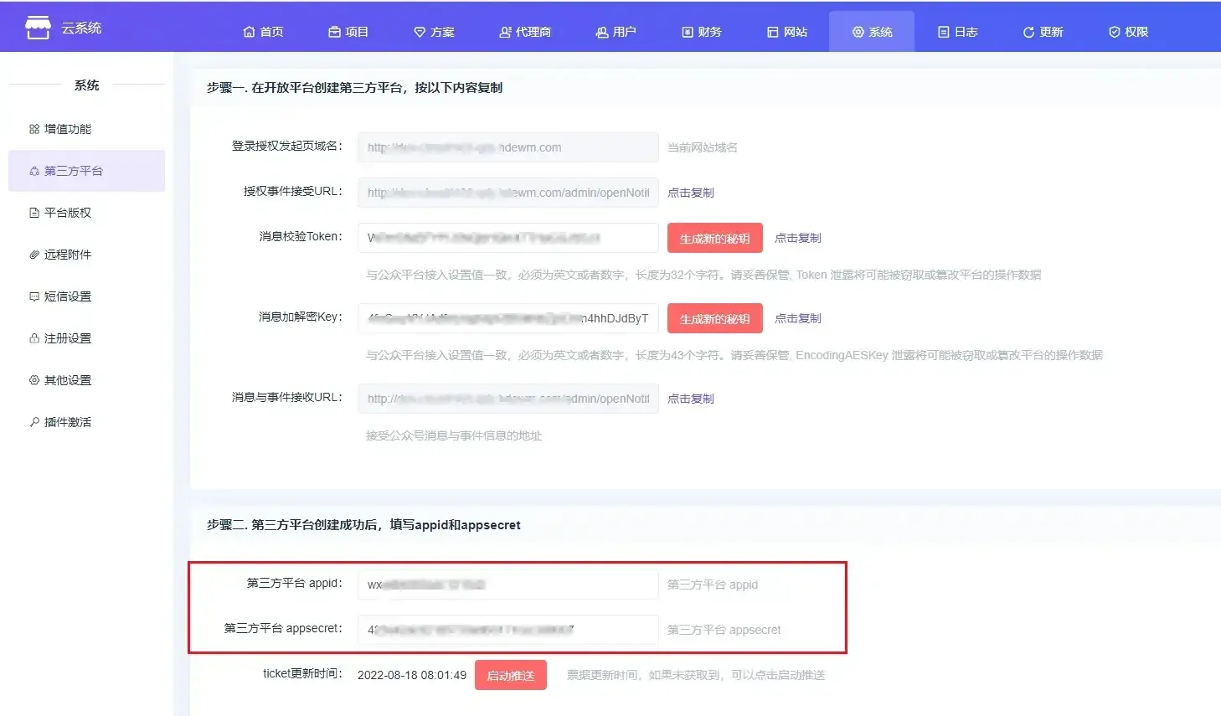The image size is (1221, 716).
Task: Click the briefcase icon beside 项目
Action: 334,32
